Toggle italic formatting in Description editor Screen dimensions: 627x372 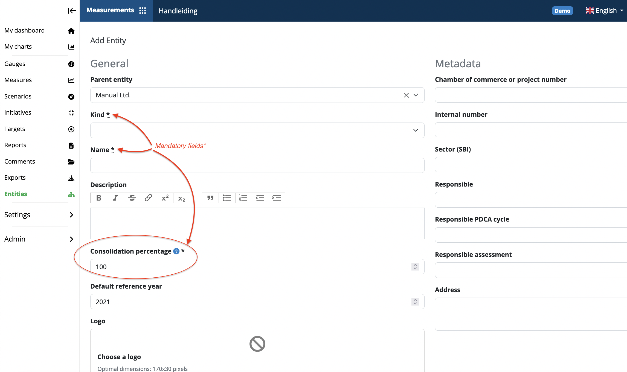coord(115,197)
